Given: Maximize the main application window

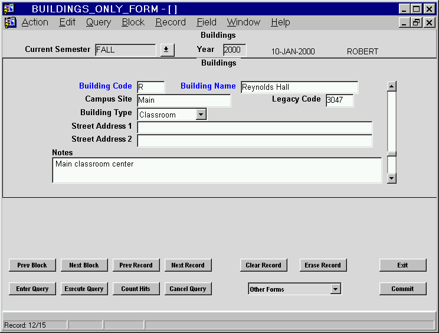Looking at the screenshot, I should point(416,9).
